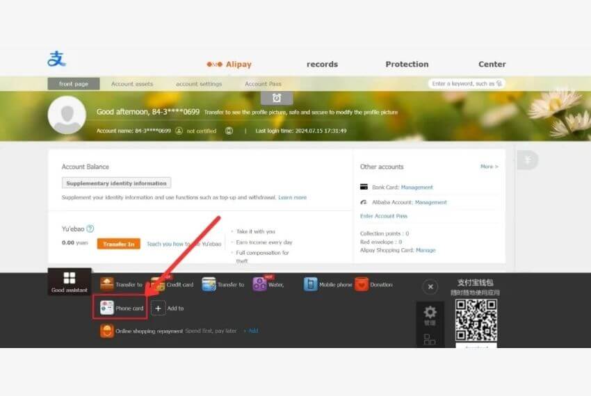Click the plus Add to button
Viewport: 591px width, 396px height.
(x=159, y=308)
